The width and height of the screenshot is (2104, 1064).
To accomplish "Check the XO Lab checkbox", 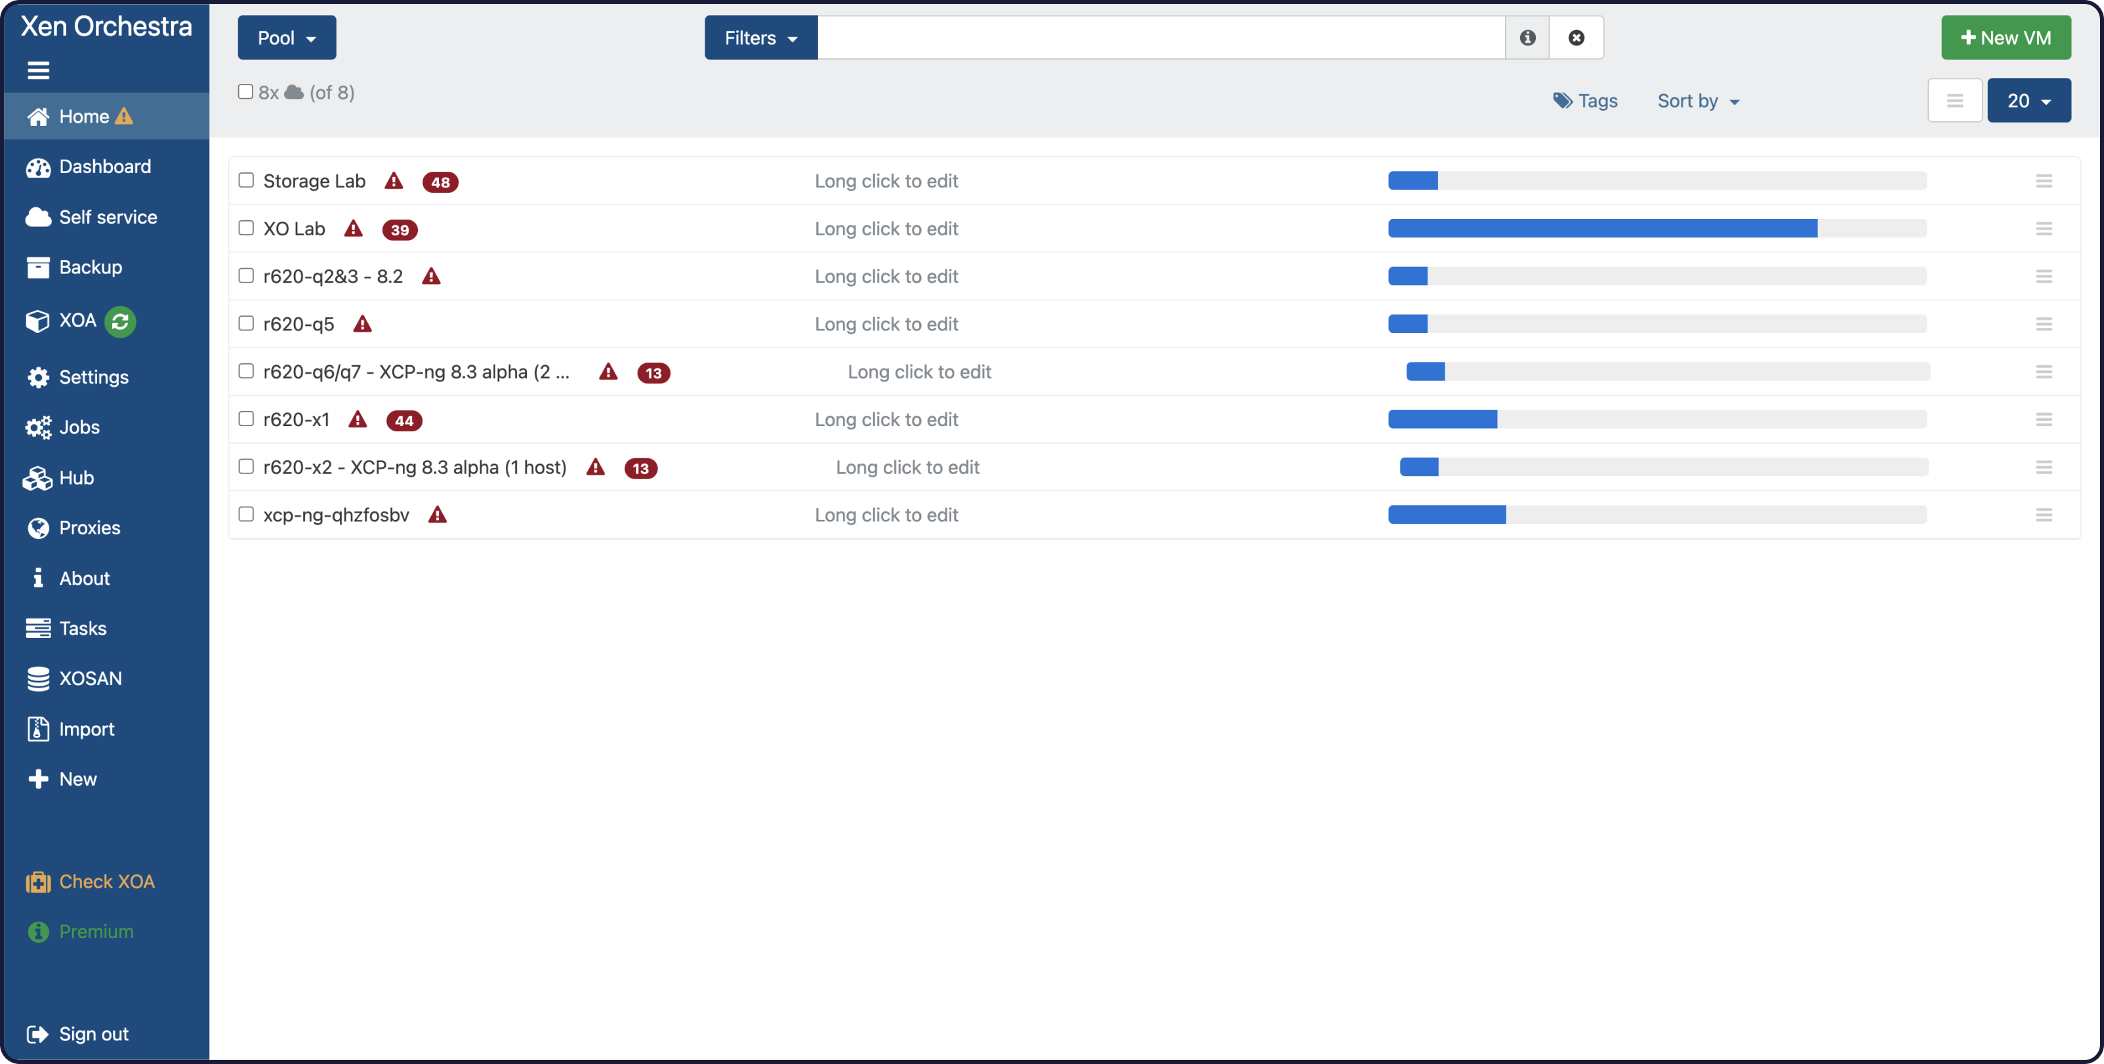I will pyautogui.click(x=246, y=227).
